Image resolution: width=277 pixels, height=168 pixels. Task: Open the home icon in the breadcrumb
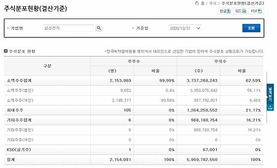click(x=197, y=3)
